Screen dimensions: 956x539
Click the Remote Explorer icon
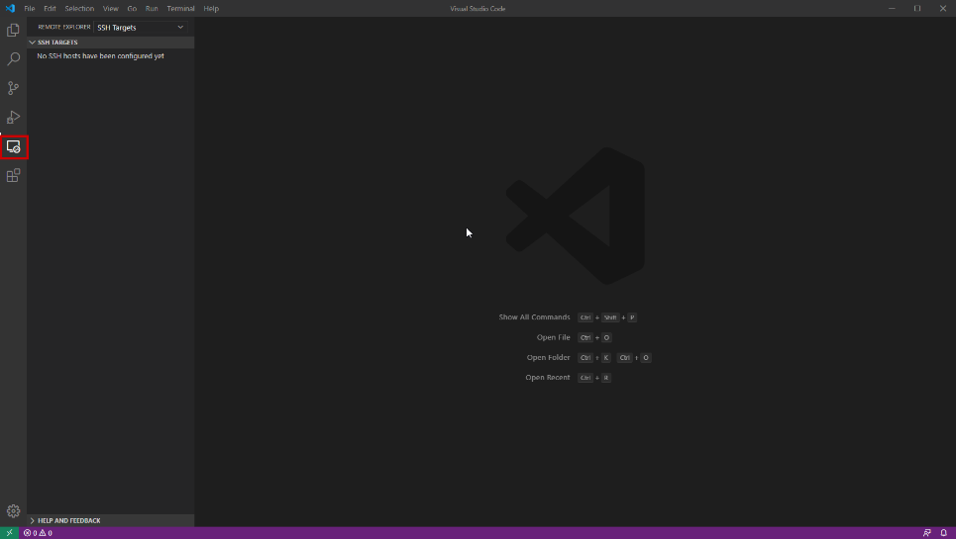[x=14, y=146]
